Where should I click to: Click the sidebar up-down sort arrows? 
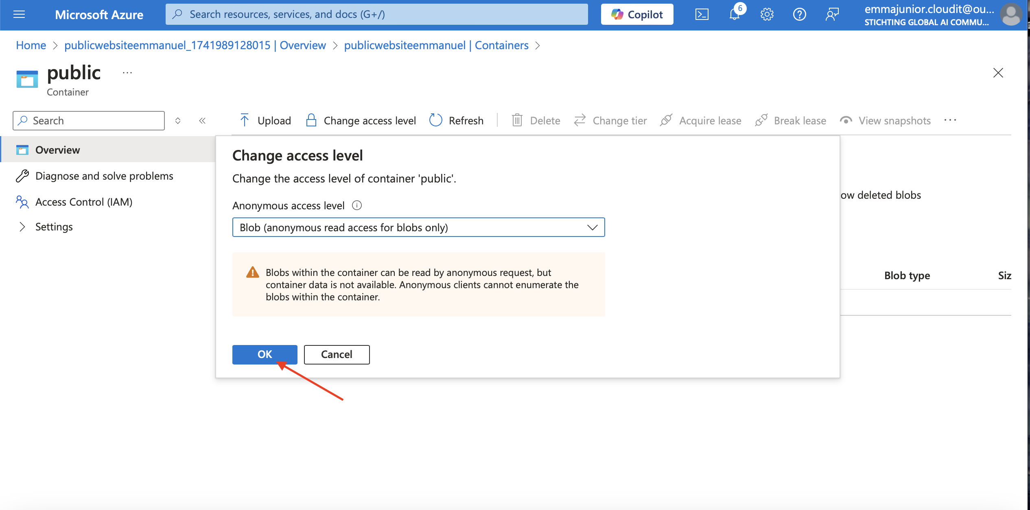coord(178,121)
